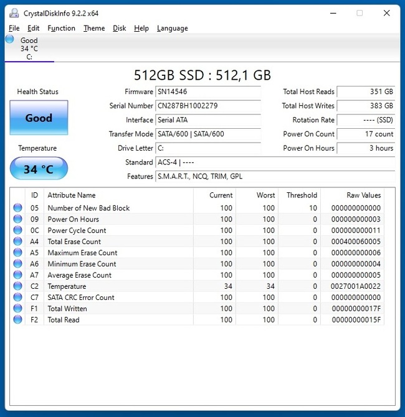Click the Good health status button

[39, 118]
